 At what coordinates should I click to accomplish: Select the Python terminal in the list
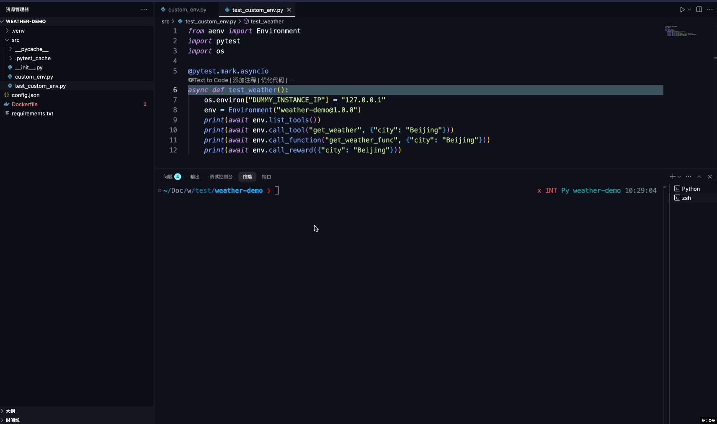(690, 189)
